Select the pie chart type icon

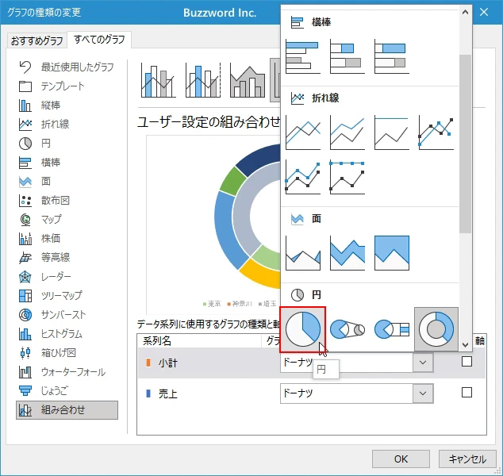tap(302, 329)
